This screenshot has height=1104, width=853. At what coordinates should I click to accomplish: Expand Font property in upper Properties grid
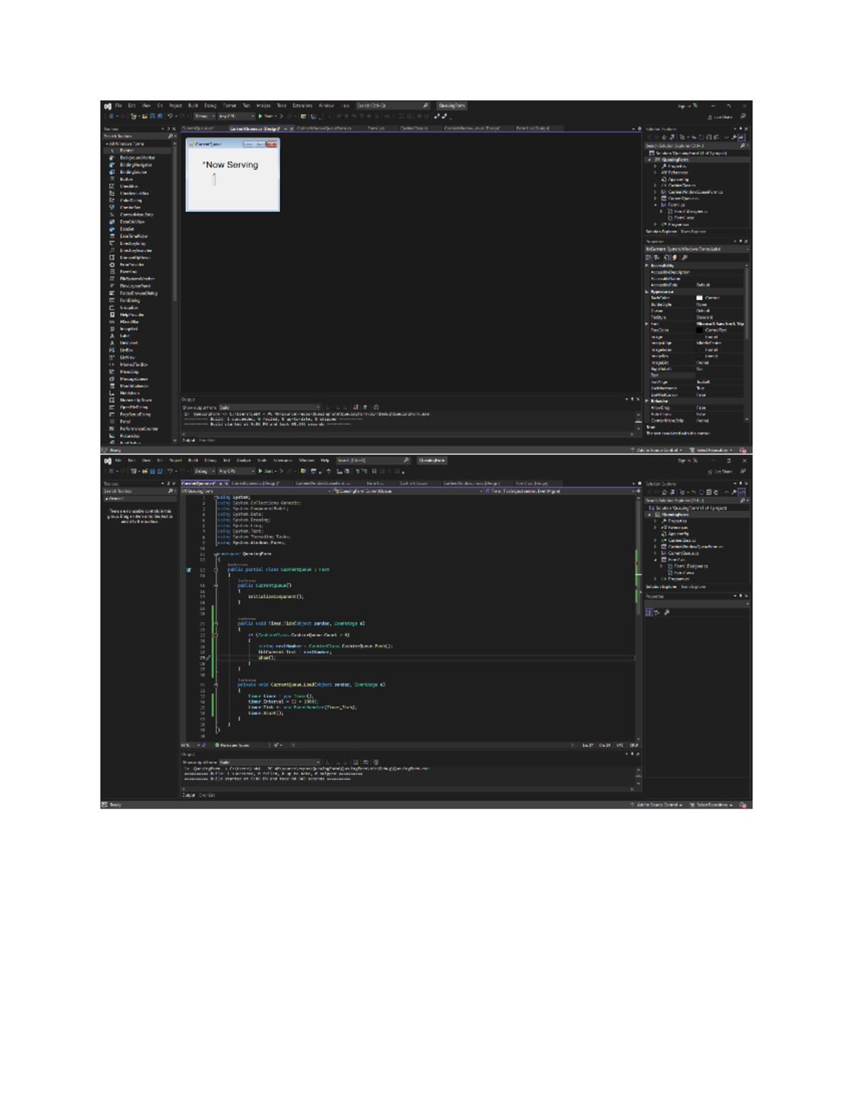point(648,324)
